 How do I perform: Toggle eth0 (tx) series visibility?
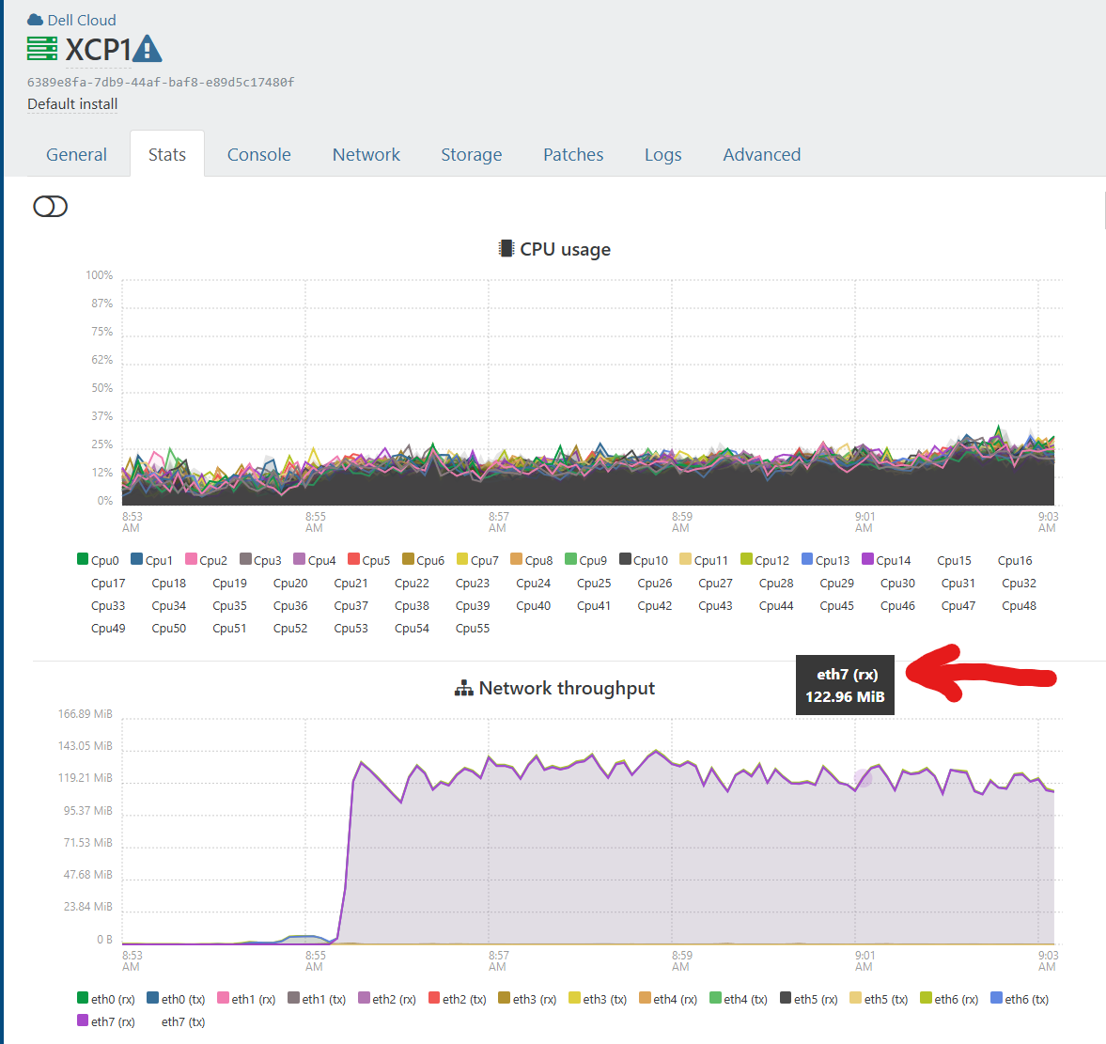[x=175, y=999]
